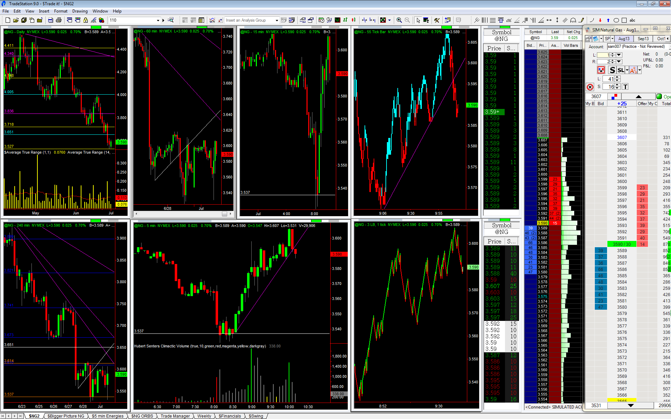Open the File menu
This screenshot has width=671, height=419.
[x=6, y=11]
